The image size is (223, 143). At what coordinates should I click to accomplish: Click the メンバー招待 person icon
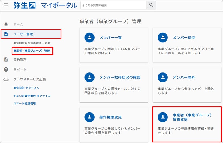click(x=163, y=37)
